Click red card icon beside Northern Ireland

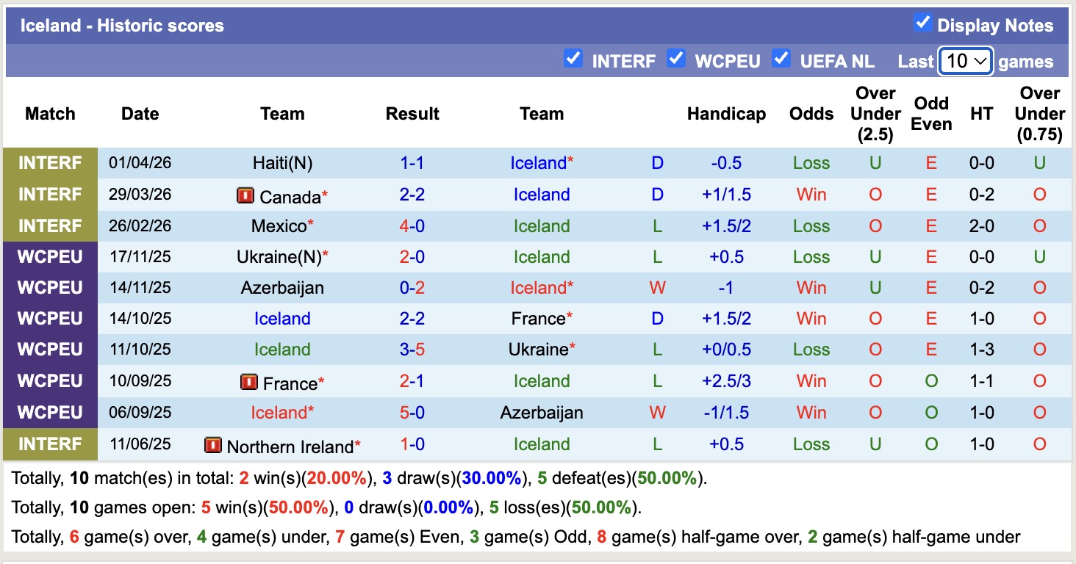click(213, 445)
